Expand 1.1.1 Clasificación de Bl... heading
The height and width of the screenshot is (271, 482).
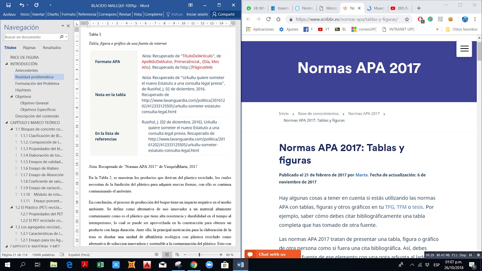[x=17, y=135]
